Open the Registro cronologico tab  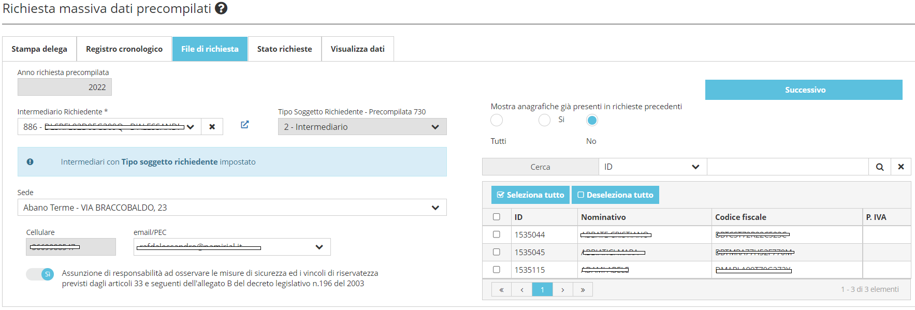(124, 49)
